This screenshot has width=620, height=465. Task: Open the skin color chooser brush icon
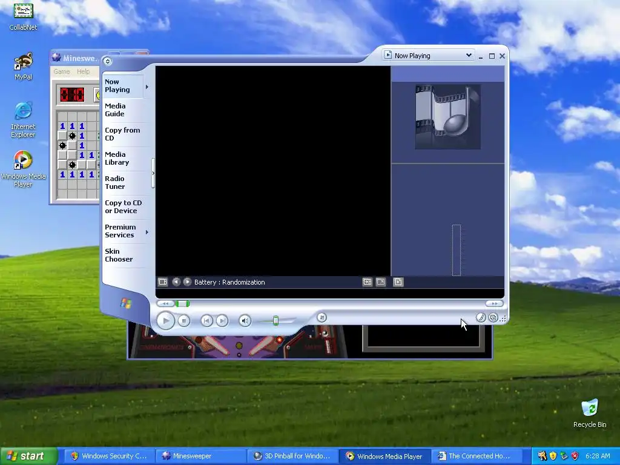pos(481,317)
